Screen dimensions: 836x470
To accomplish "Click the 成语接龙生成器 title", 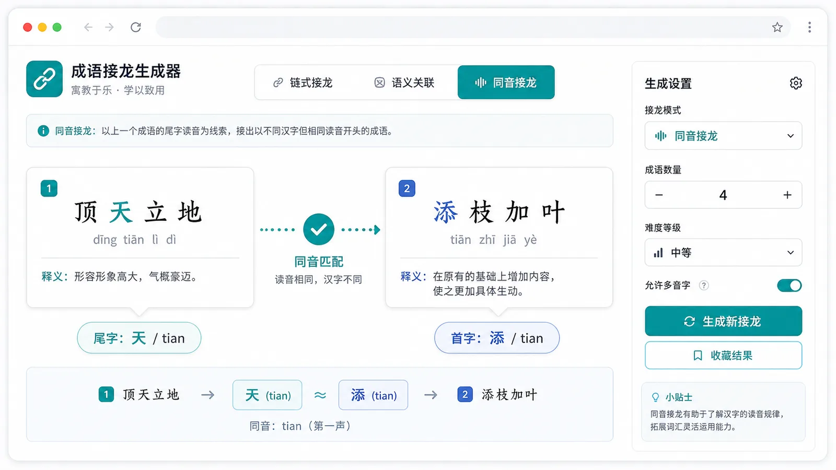I will coord(126,71).
